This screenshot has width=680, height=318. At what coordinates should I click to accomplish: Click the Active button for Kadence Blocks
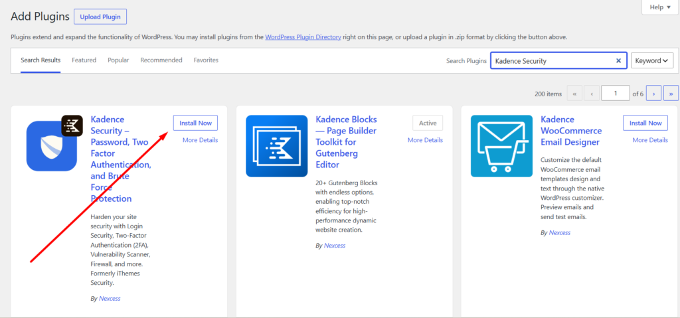point(428,123)
